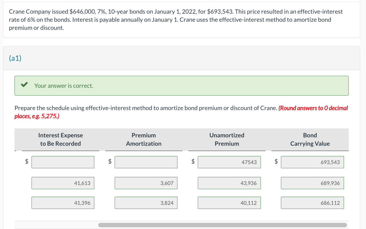Viewport: 366px width, 229px height.
Task: Click the Crane Company problem description paragraph
Action: click(176, 20)
